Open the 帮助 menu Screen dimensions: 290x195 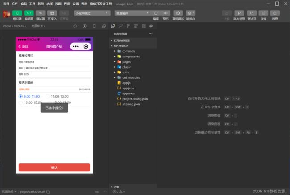(84, 4)
